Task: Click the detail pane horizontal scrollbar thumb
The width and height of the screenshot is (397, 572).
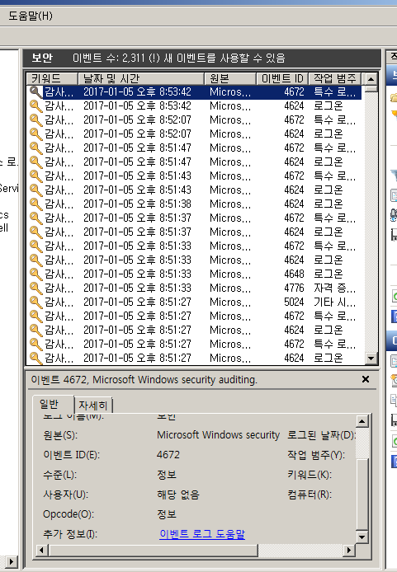Action: (x=153, y=550)
